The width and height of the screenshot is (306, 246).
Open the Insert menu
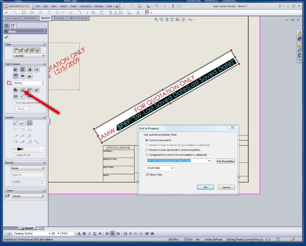tap(63, 6)
